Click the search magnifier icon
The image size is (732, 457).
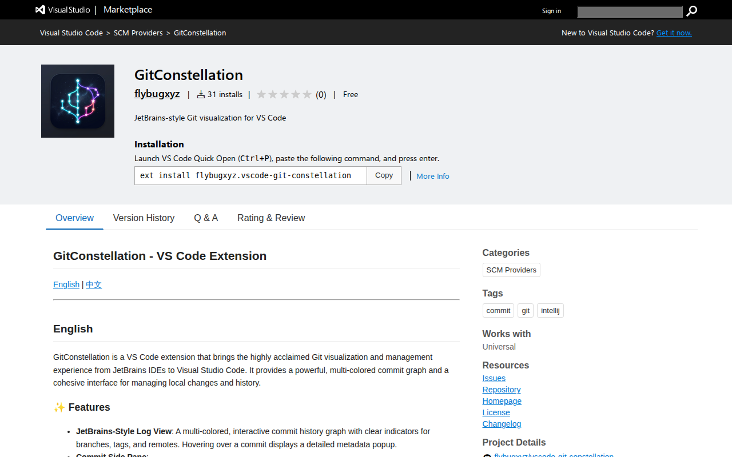tap(692, 11)
